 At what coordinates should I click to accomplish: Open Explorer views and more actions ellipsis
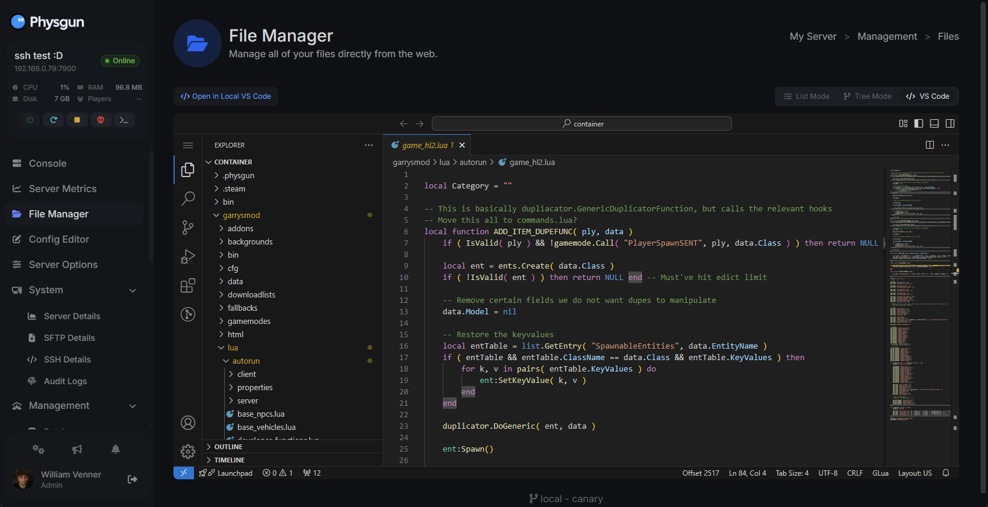369,145
